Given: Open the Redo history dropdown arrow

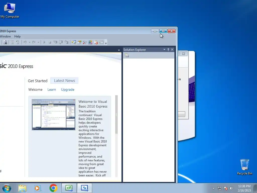Looking at the screenshot, I should (x=38, y=42).
